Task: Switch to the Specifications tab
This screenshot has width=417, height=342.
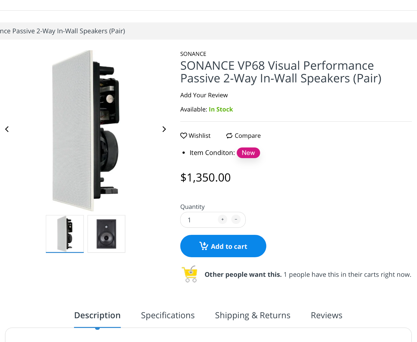Action: tap(168, 315)
